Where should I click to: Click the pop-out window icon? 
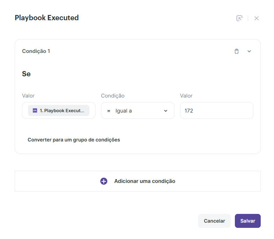(239, 18)
